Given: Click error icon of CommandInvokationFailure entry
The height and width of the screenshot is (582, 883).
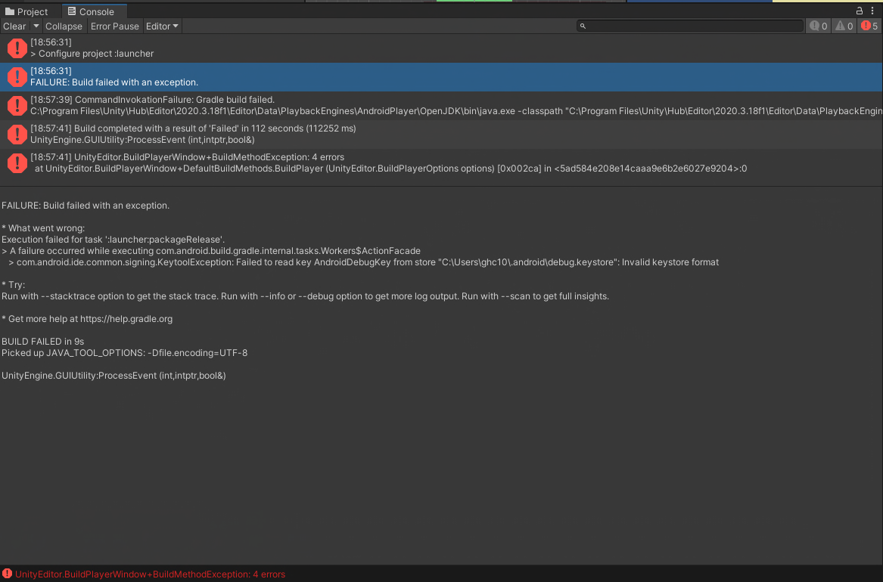Looking at the screenshot, I should (x=17, y=106).
